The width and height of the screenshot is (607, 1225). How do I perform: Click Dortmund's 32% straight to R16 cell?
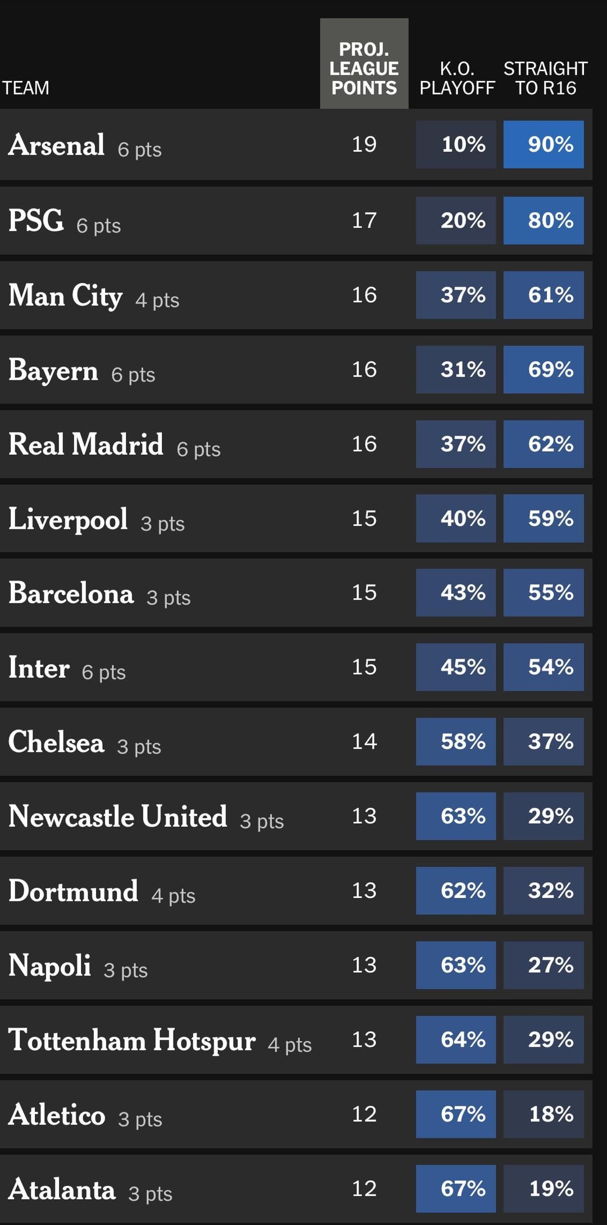pos(543,890)
